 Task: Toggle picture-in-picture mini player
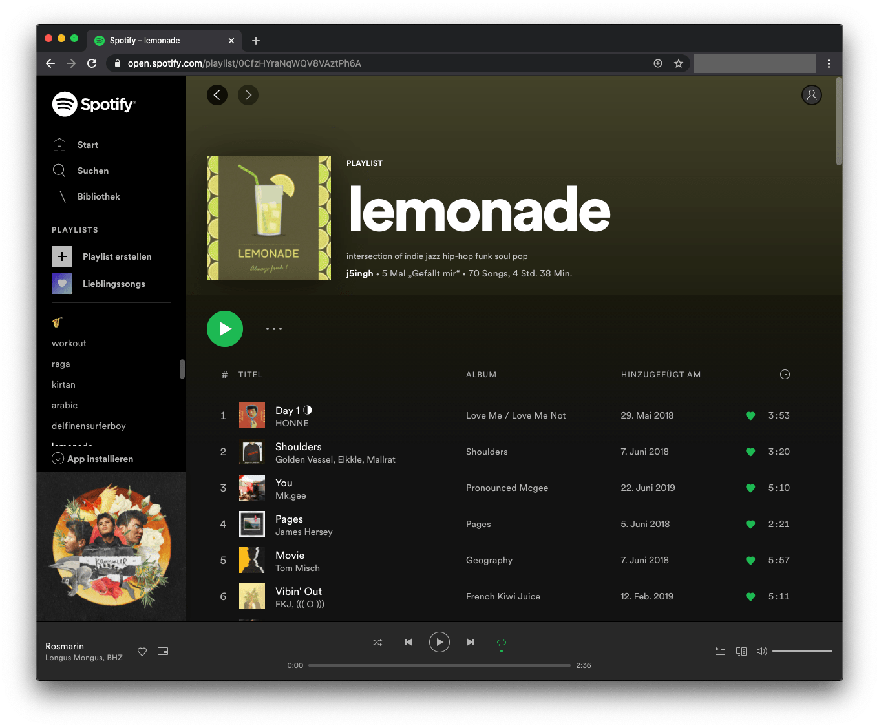tap(163, 651)
